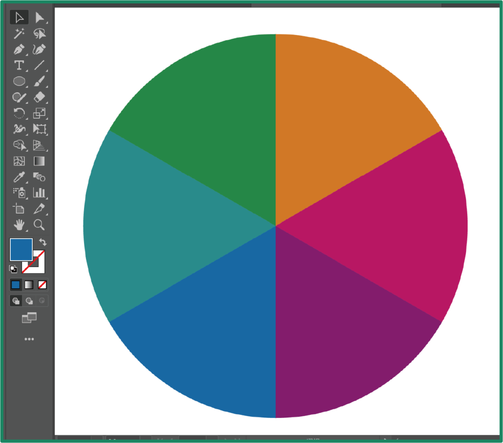The height and width of the screenshot is (443, 503).
Task: Apply Gradient paint type button
Action: (29, 285)
